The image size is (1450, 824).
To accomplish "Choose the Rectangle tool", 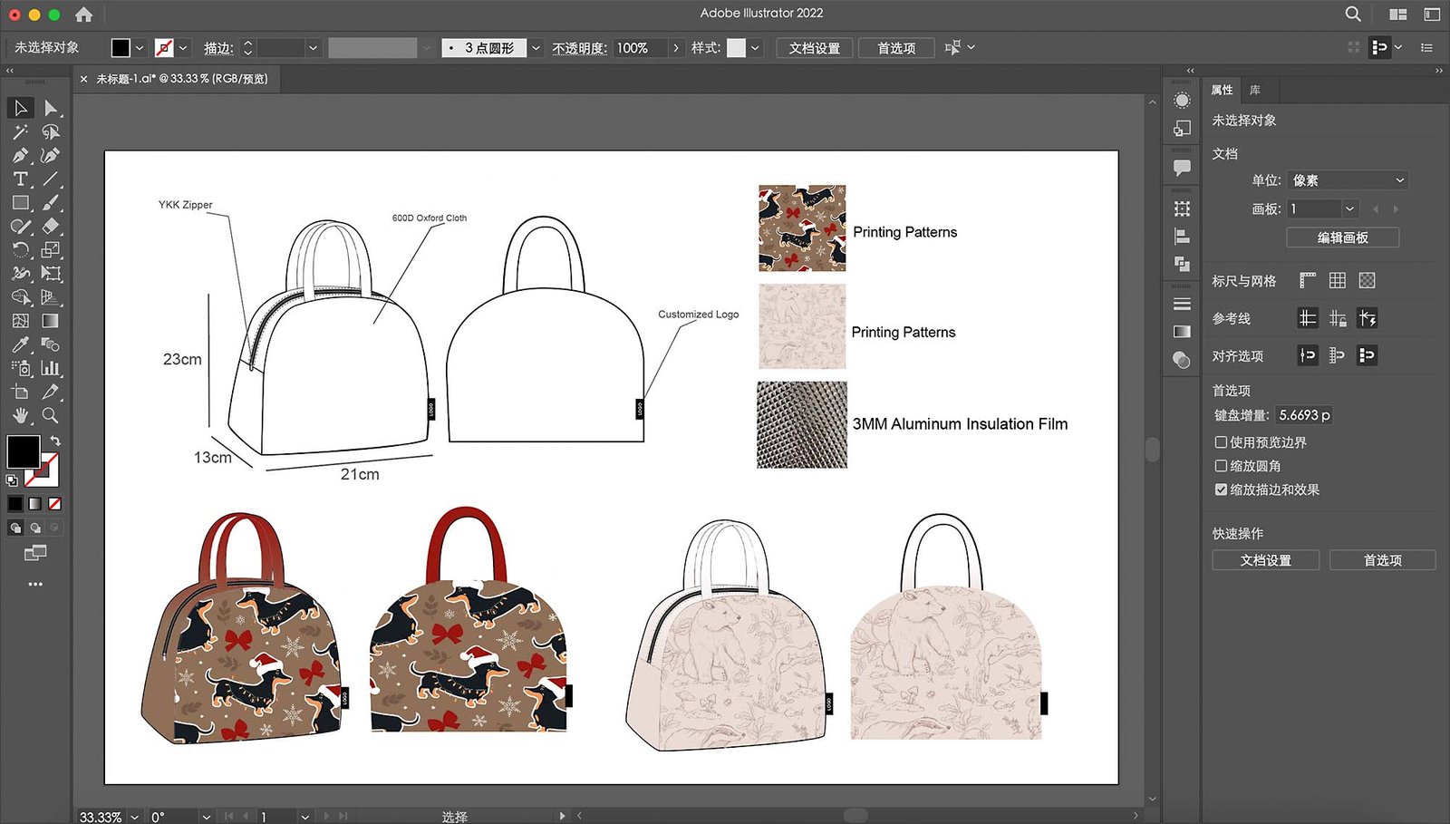I will 20,203.
